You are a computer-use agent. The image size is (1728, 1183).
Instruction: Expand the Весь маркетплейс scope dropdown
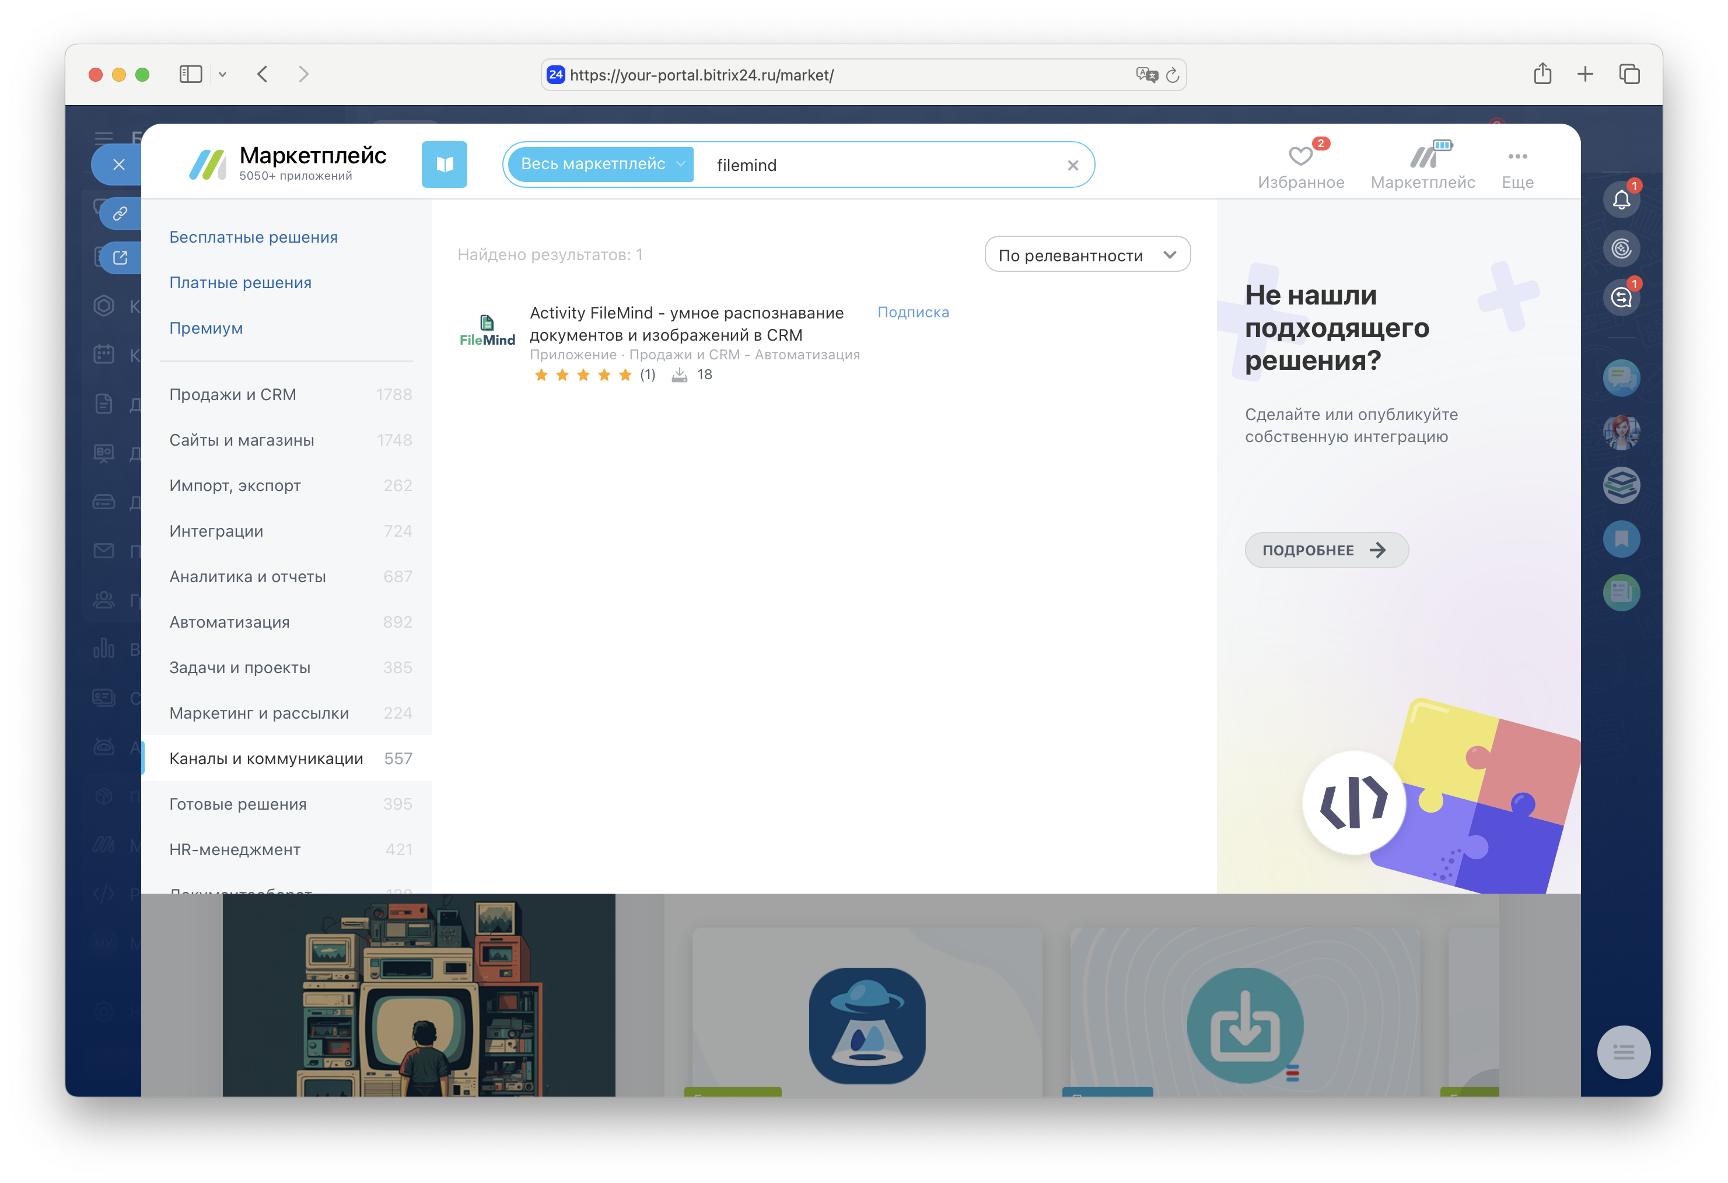point(601,164)
